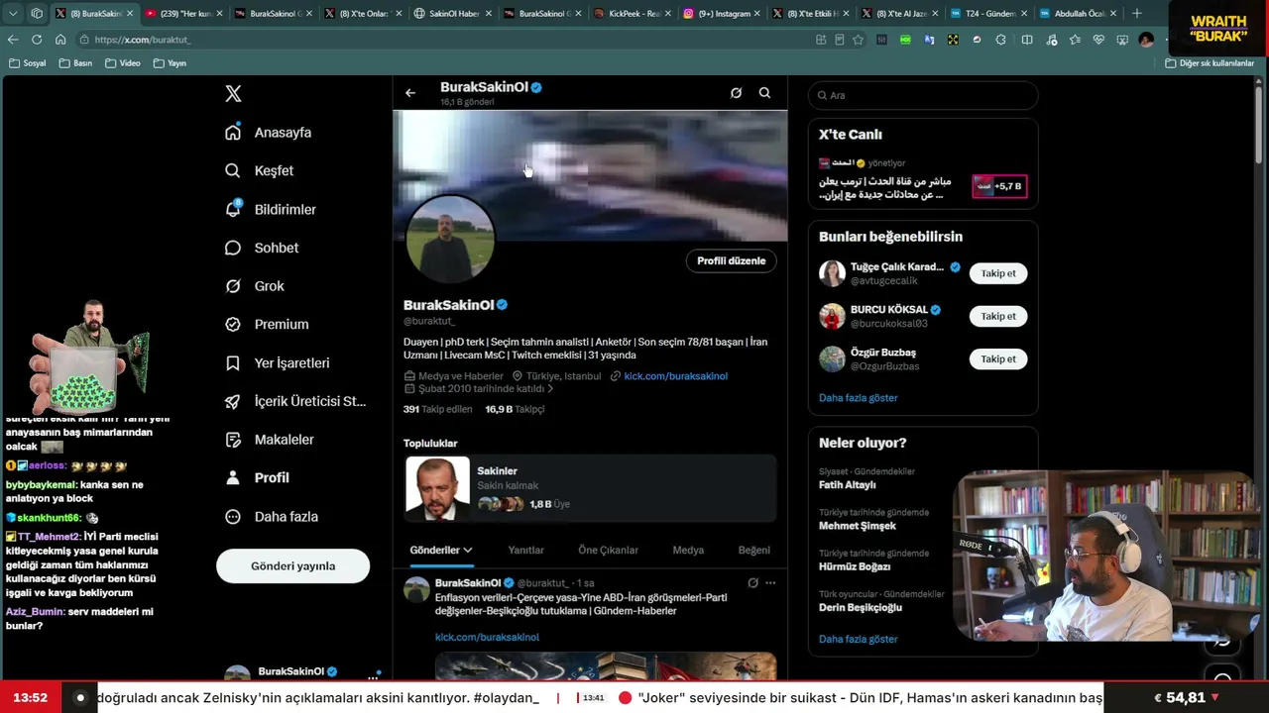The height and width of the screenshot is (713, 1269).
Task: Open the Video bookmarks folder
Action: point(123,63)
